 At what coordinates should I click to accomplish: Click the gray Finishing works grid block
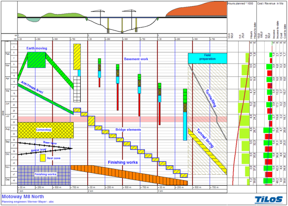point(44,175)
